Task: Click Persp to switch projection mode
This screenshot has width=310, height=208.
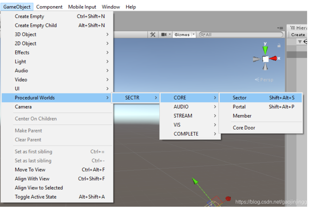Action: tap(266, 79)
